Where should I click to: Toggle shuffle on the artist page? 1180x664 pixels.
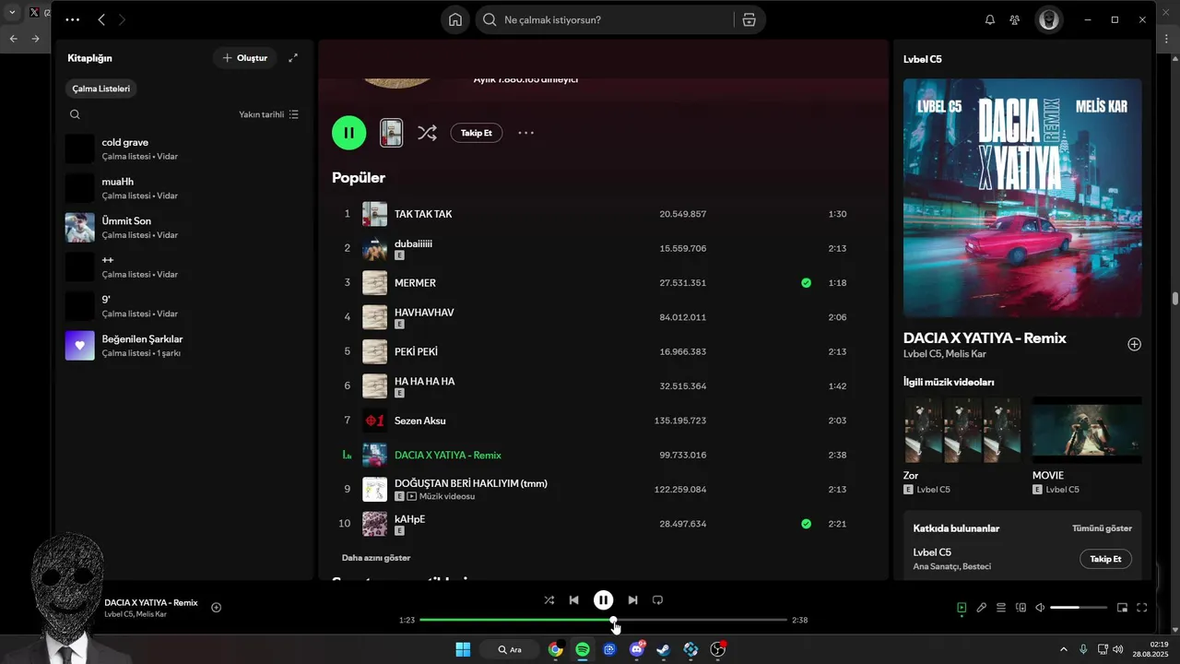click(x=427, y=133)
